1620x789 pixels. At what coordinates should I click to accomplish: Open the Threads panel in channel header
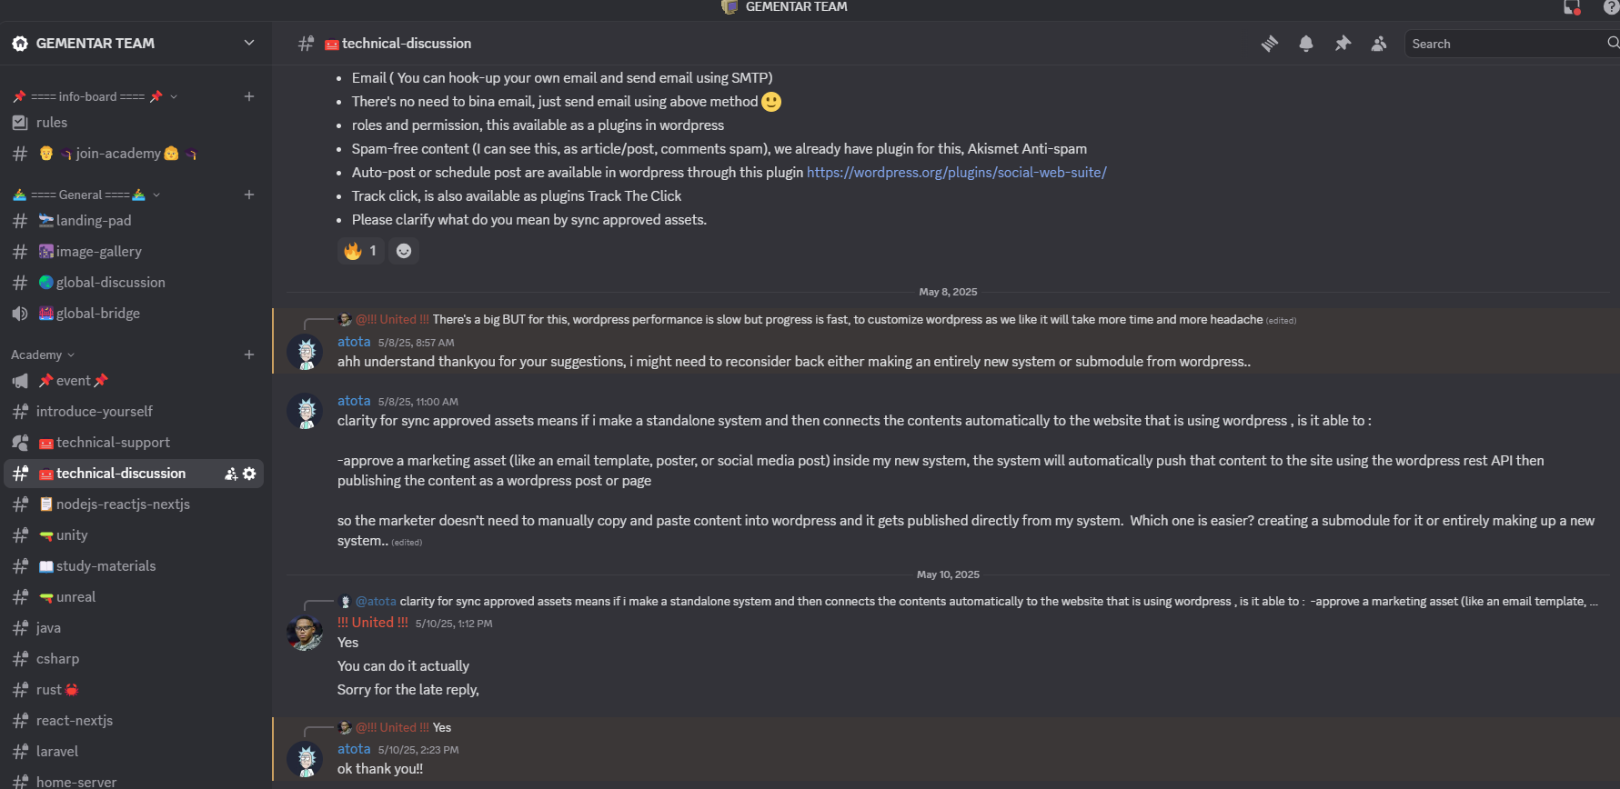pos(1270,43)
